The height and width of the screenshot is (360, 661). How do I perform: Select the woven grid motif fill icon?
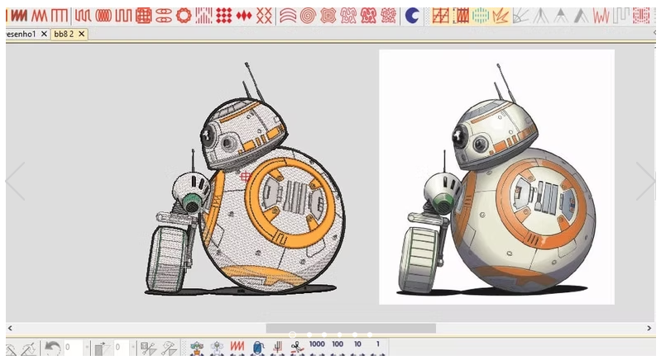click(x=144, y=16)
